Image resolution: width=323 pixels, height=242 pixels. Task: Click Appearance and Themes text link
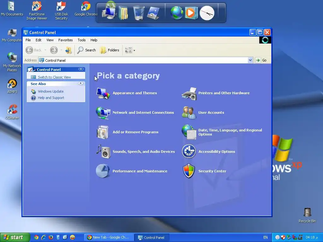(135, 93)
